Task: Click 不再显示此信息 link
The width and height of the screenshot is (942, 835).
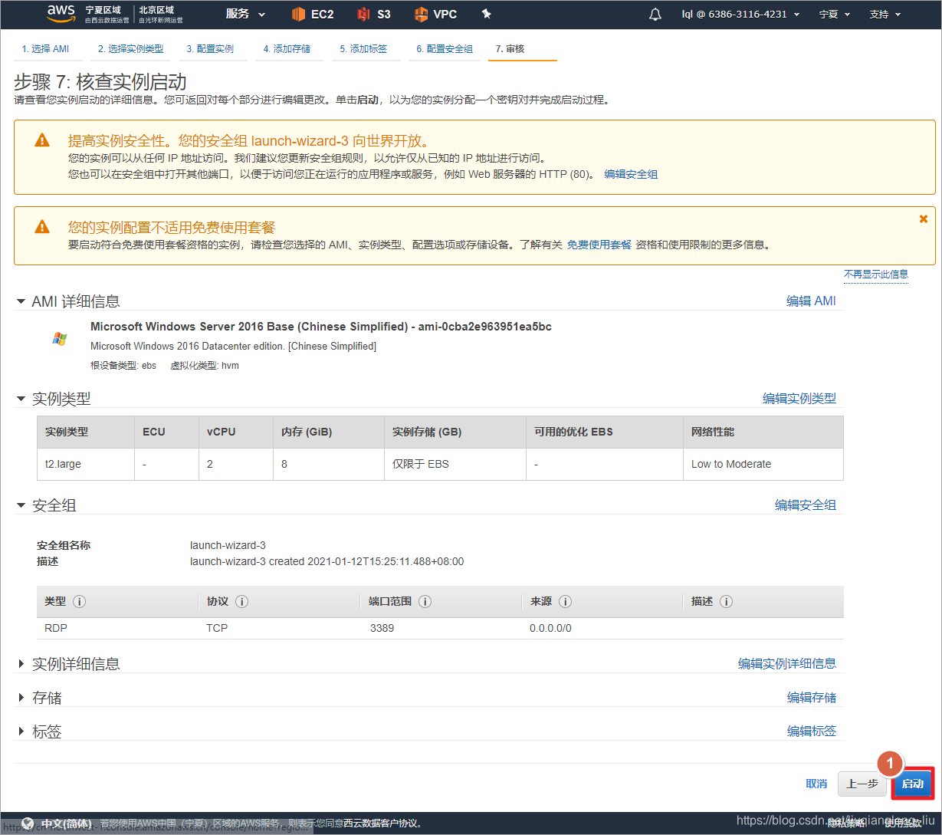Action: pos(876,274)
